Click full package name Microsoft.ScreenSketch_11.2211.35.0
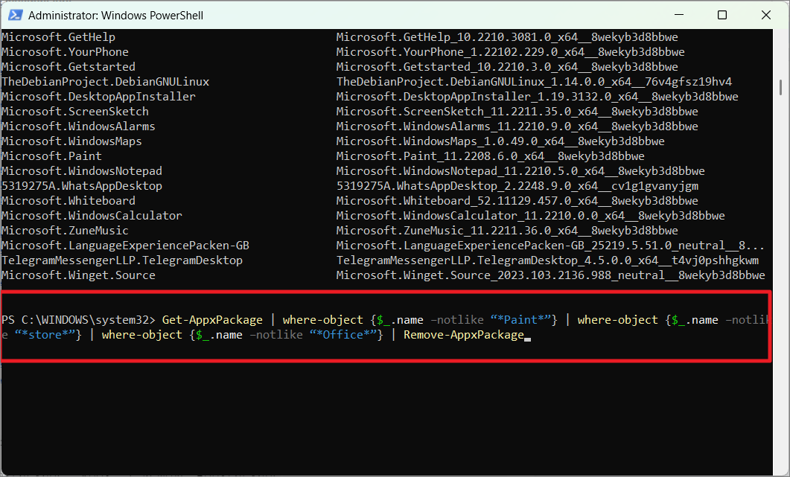This screenshot has width=790, height=477. (517, 112)
